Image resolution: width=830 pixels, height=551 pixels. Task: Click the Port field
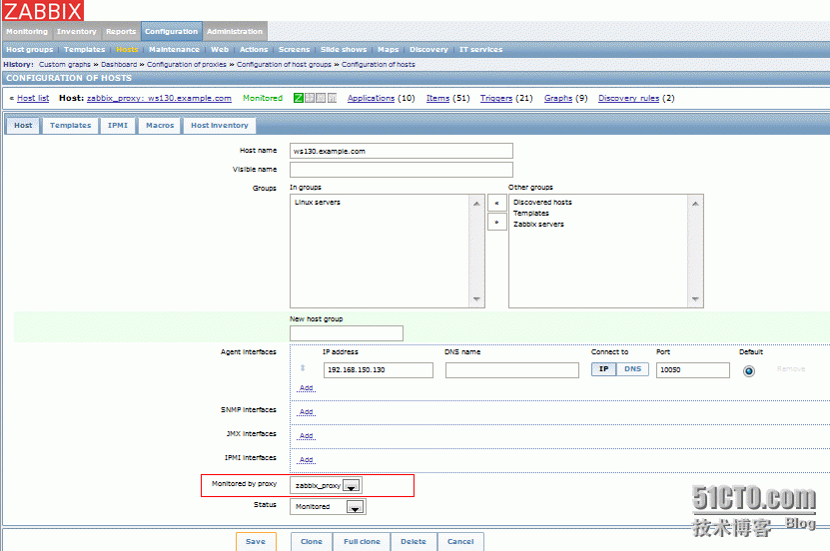[693, 370]
